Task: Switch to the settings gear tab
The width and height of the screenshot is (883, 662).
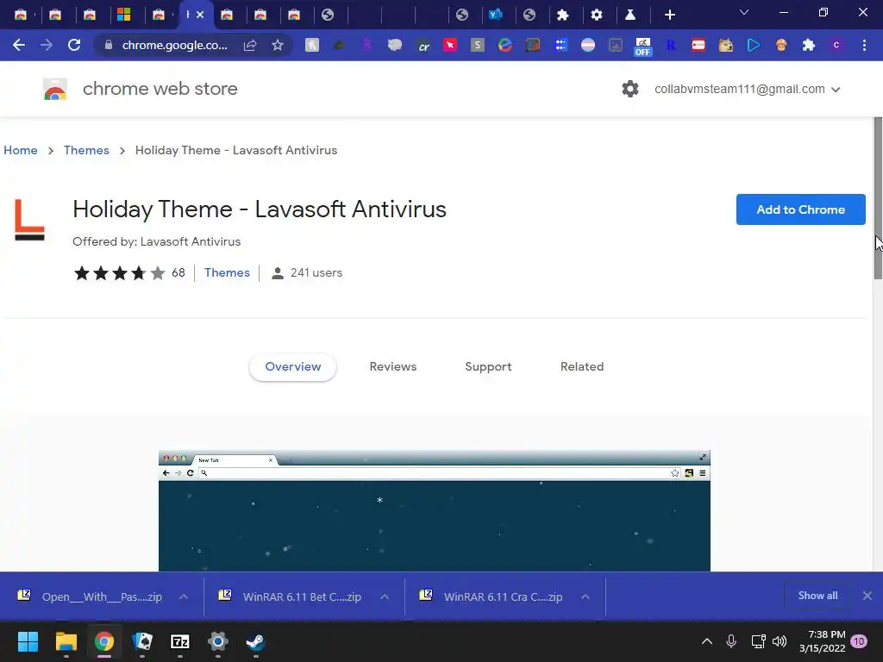Action: [x=597, y=15]
